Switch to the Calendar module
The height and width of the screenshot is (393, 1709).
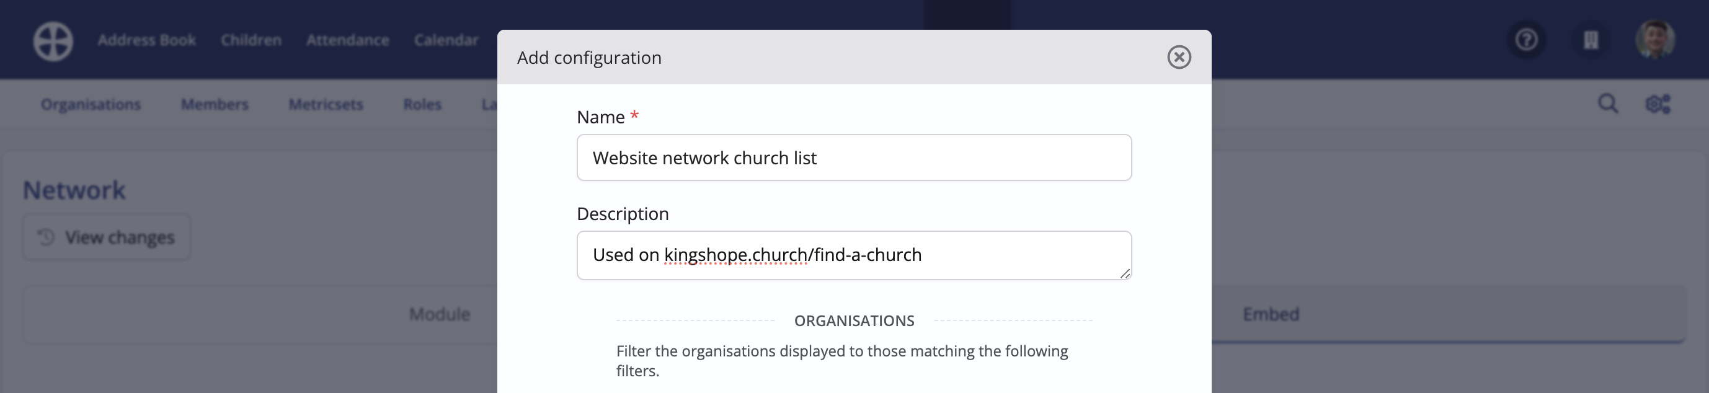[446, 40]
